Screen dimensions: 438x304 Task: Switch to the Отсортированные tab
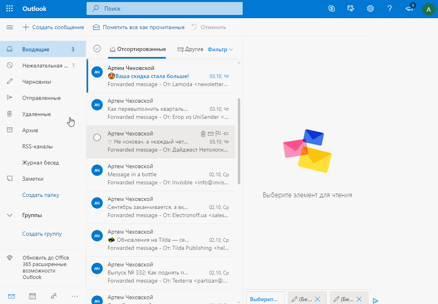[138, 49]
